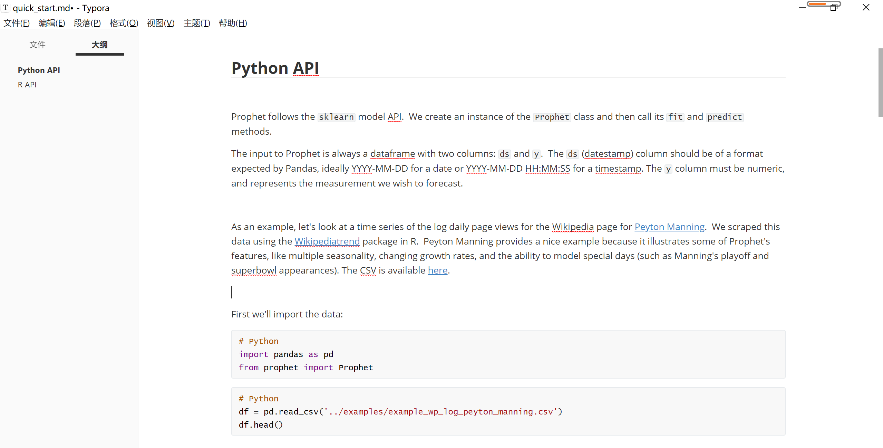Switch to the 大纲 outline tab

pos(99,45)
